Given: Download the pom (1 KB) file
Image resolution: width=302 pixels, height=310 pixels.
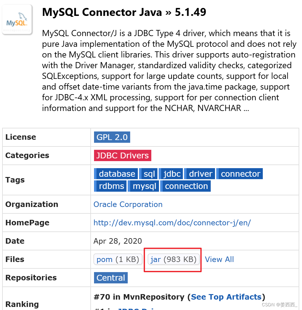Looking at the screenshot, I should tap(118, 259).
